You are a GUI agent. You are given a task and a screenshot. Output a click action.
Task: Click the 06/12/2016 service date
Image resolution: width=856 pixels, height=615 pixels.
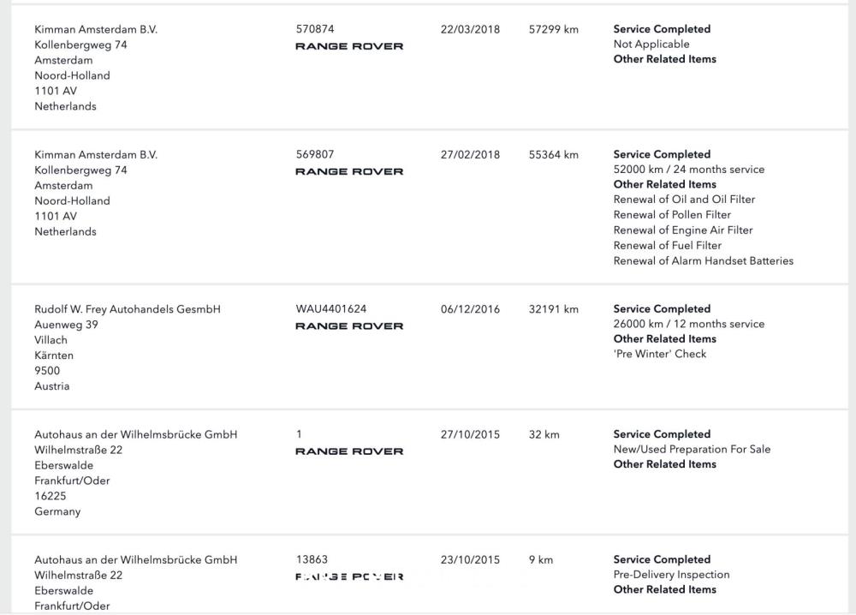(x=470, y=309)
